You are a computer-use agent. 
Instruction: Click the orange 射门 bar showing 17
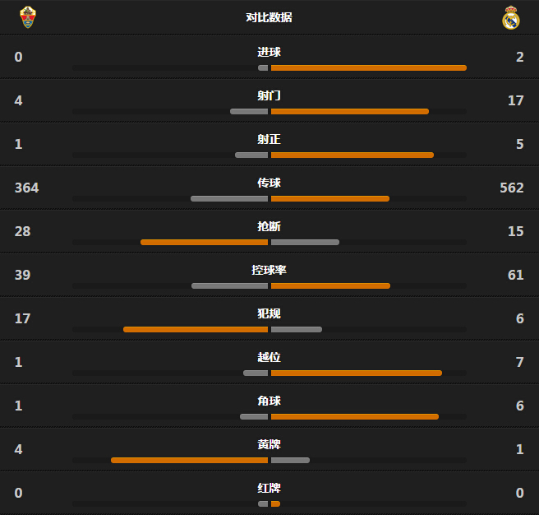pyautogui.click(x=349, y=112)
